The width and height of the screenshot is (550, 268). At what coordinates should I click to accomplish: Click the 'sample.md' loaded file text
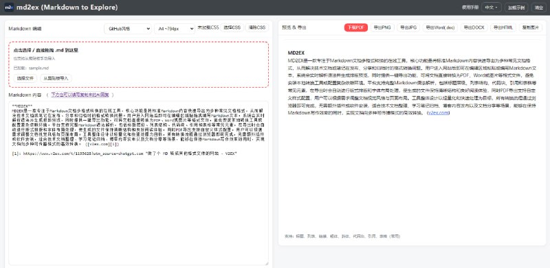[x=38, y=69]
